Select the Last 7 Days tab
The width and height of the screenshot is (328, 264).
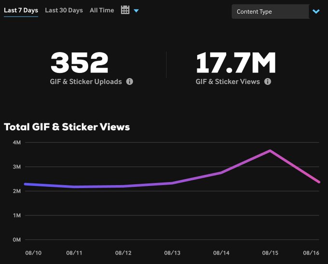pyautogui.click(x=21, y=10)
